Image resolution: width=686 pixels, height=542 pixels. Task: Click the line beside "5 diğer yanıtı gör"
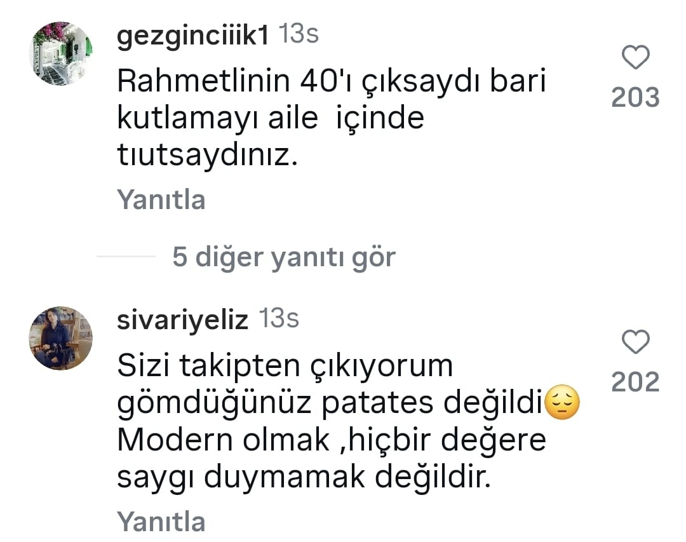click(126, 256)
